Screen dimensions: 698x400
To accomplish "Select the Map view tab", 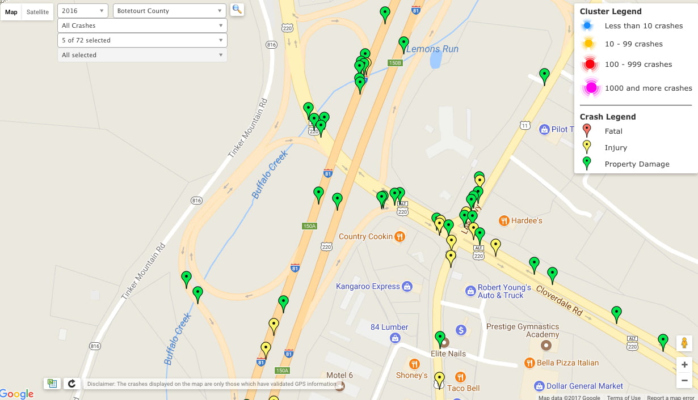I will click(x=11, y=11).
